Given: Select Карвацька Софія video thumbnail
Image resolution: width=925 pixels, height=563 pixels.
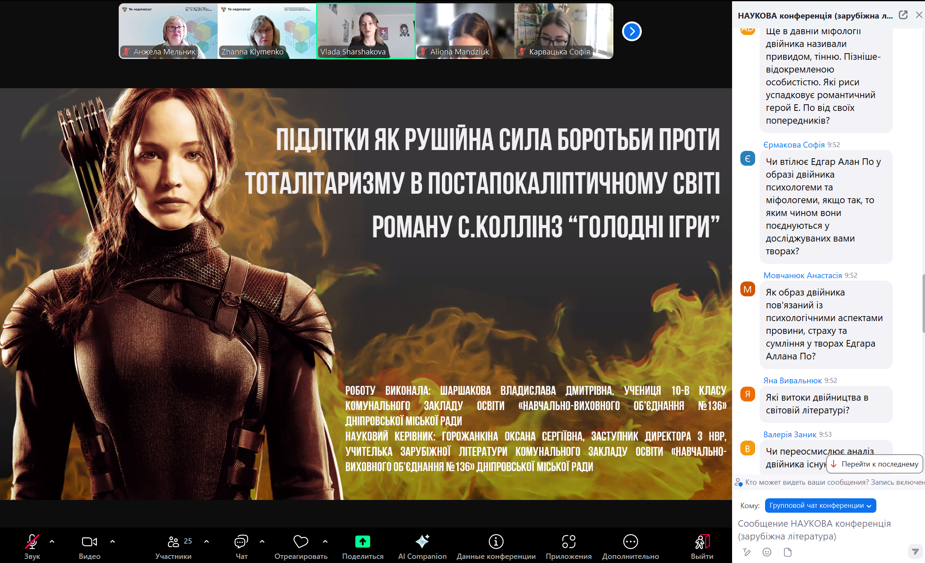Looking at the screenshot, I should 564,31.
